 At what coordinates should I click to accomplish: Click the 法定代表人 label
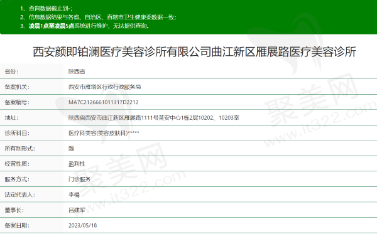[19, 194]
